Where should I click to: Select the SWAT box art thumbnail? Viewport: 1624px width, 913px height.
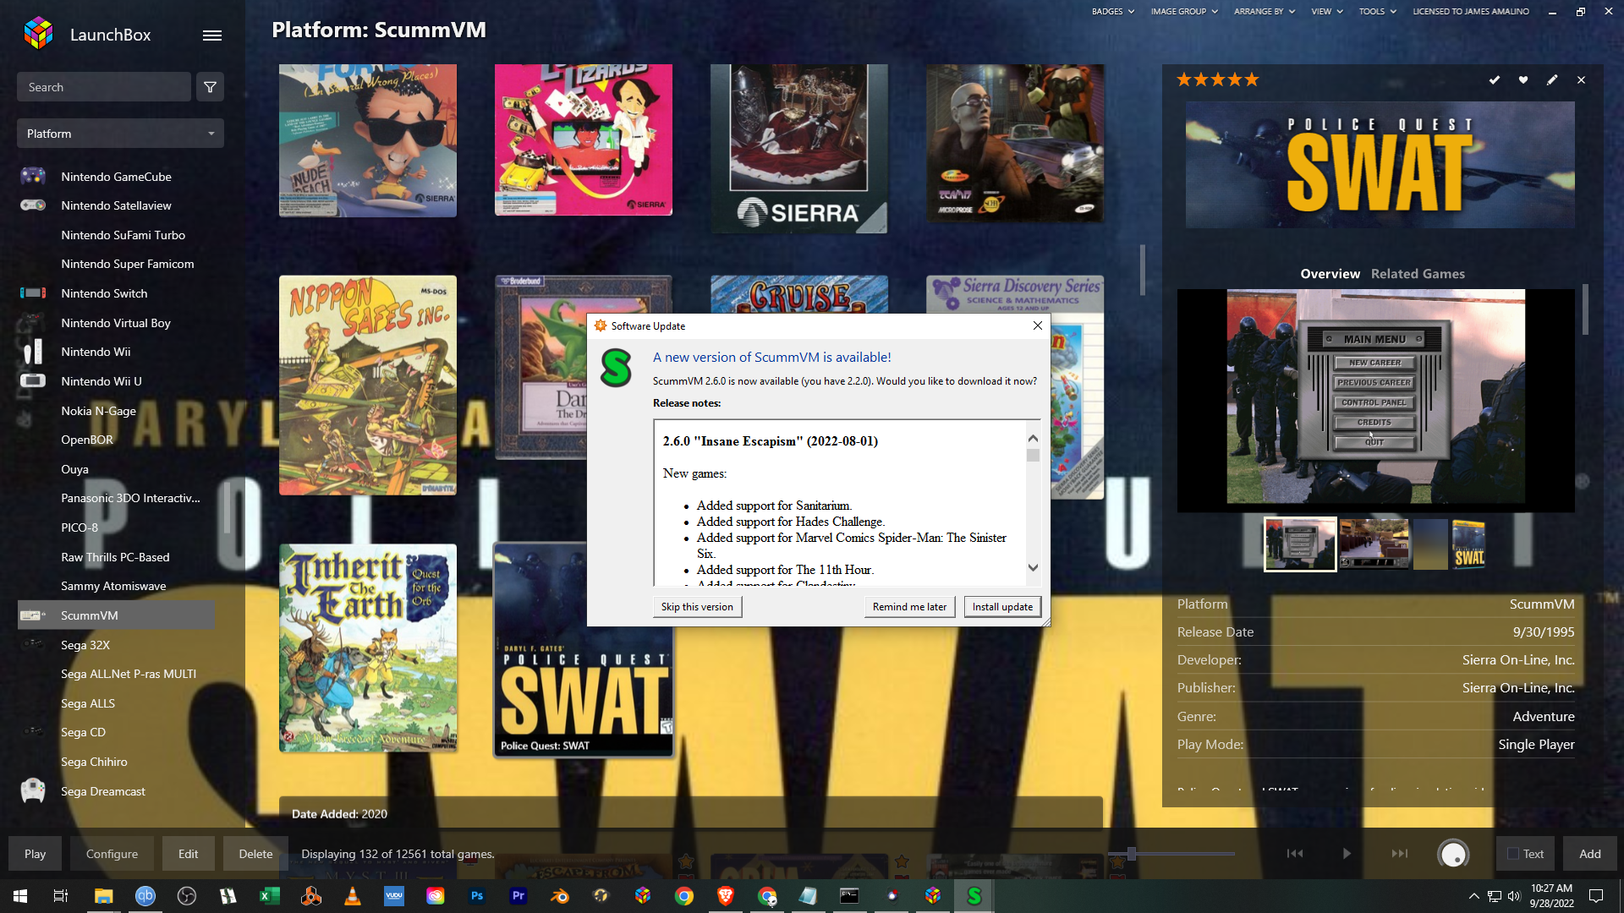click(x=1468, y=544)
